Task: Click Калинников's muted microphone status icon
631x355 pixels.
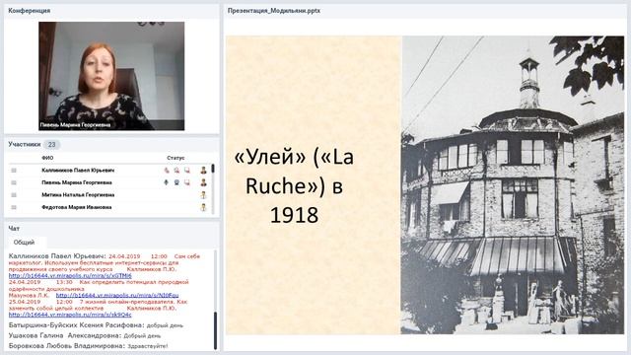Action: pyautogui.click(x=167, y=171)
